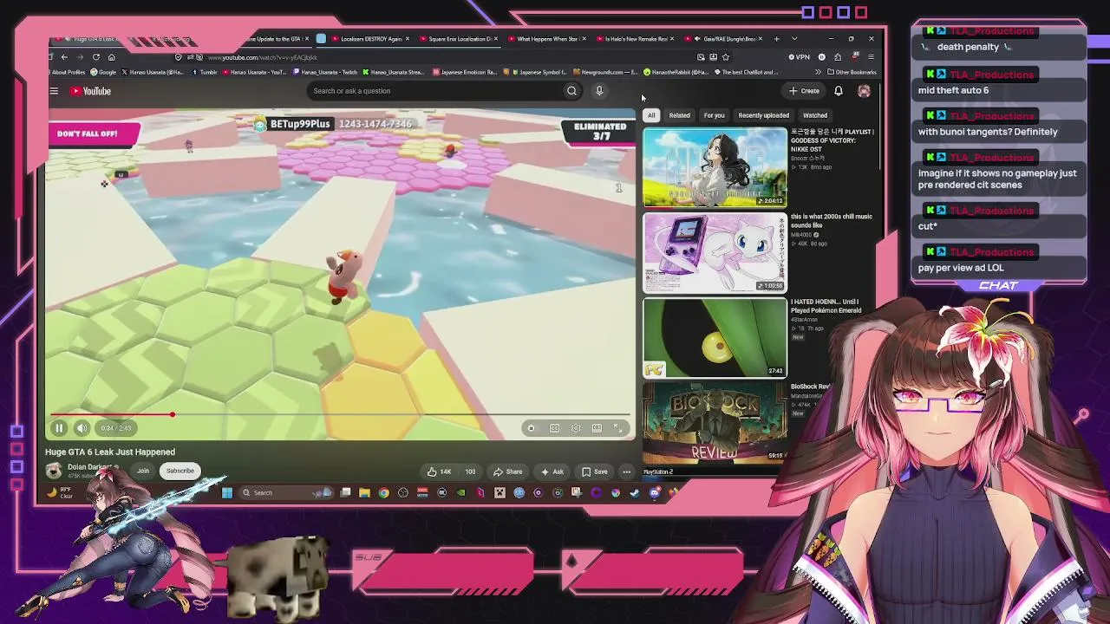Select the Recently uploaded filter chip
Image resolution: width=1110 pixels, height=624 pixels.
coord(764,115)
